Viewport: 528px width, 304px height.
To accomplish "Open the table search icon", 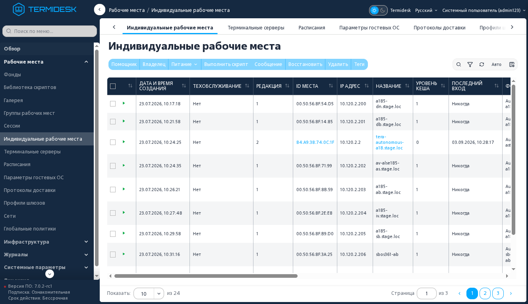I will point(458,64).
